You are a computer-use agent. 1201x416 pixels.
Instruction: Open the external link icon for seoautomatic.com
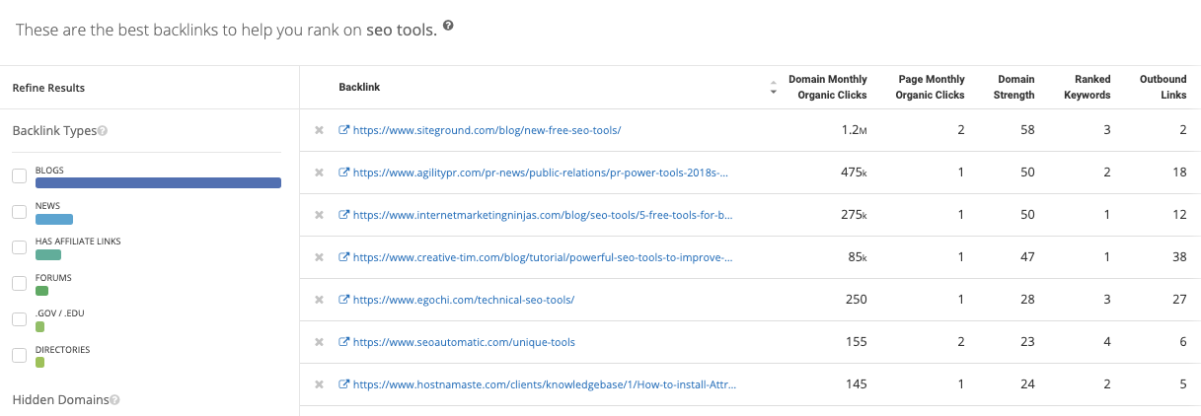(343, 342)
